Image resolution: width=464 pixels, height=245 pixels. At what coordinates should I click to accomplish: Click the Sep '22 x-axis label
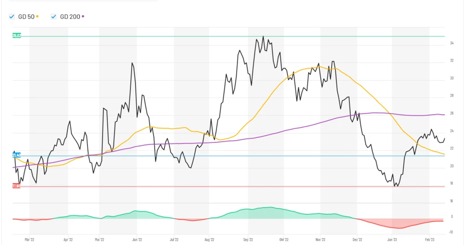coord(248,240)
